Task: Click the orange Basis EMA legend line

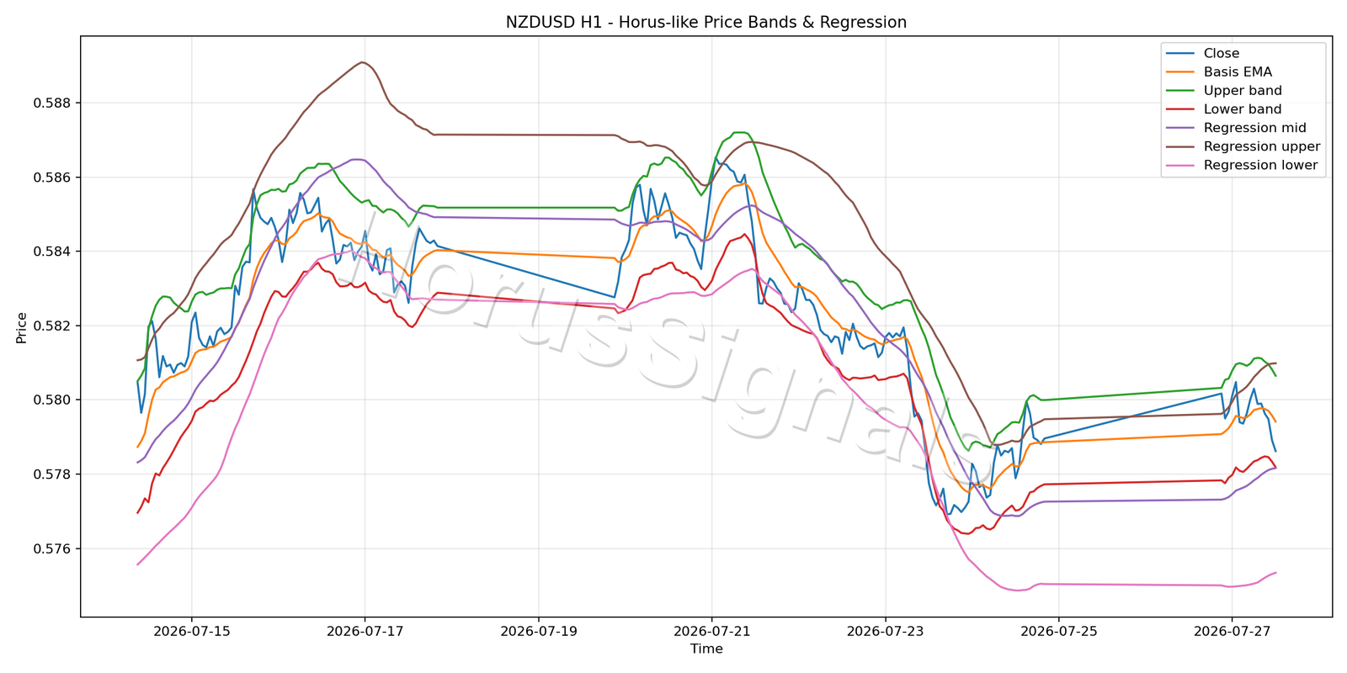Action: 1180,72
